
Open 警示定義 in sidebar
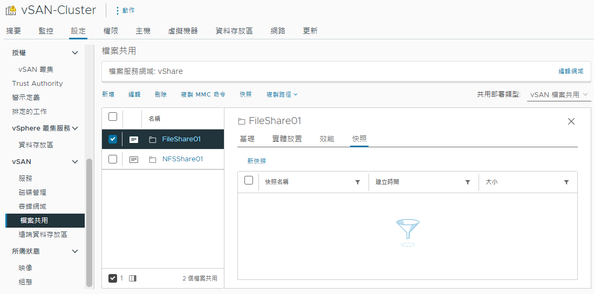pos(26,97)
